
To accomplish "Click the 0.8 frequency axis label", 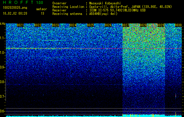I will (2, 82).
